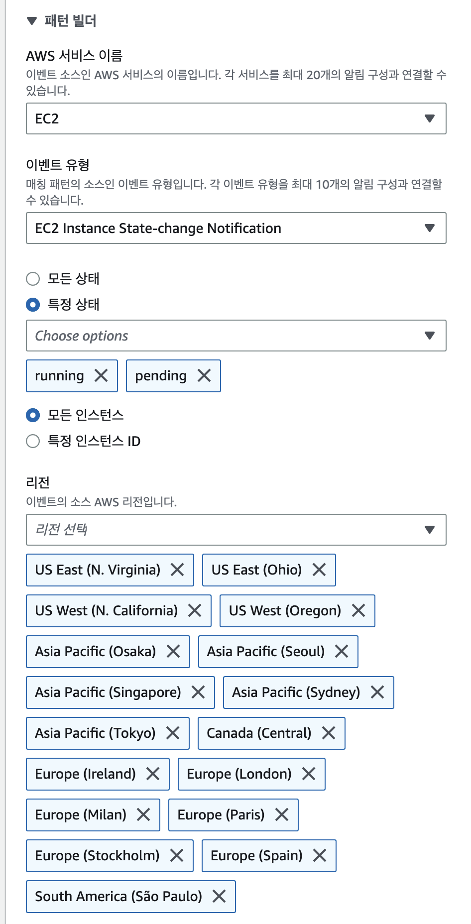Remove US West (Oregon) region
This screenshot has width=471, height=924.
point(358,611)
